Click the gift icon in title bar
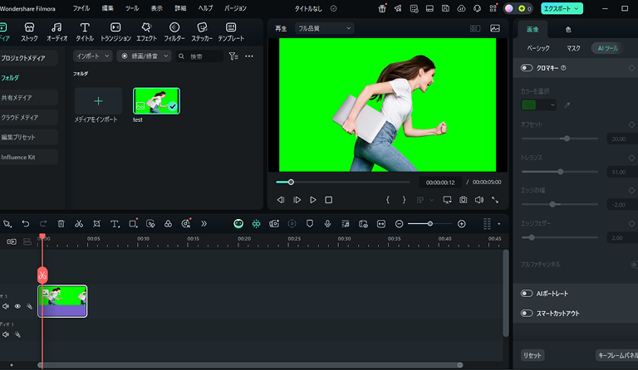638x370 pixels. coord(381,8)
